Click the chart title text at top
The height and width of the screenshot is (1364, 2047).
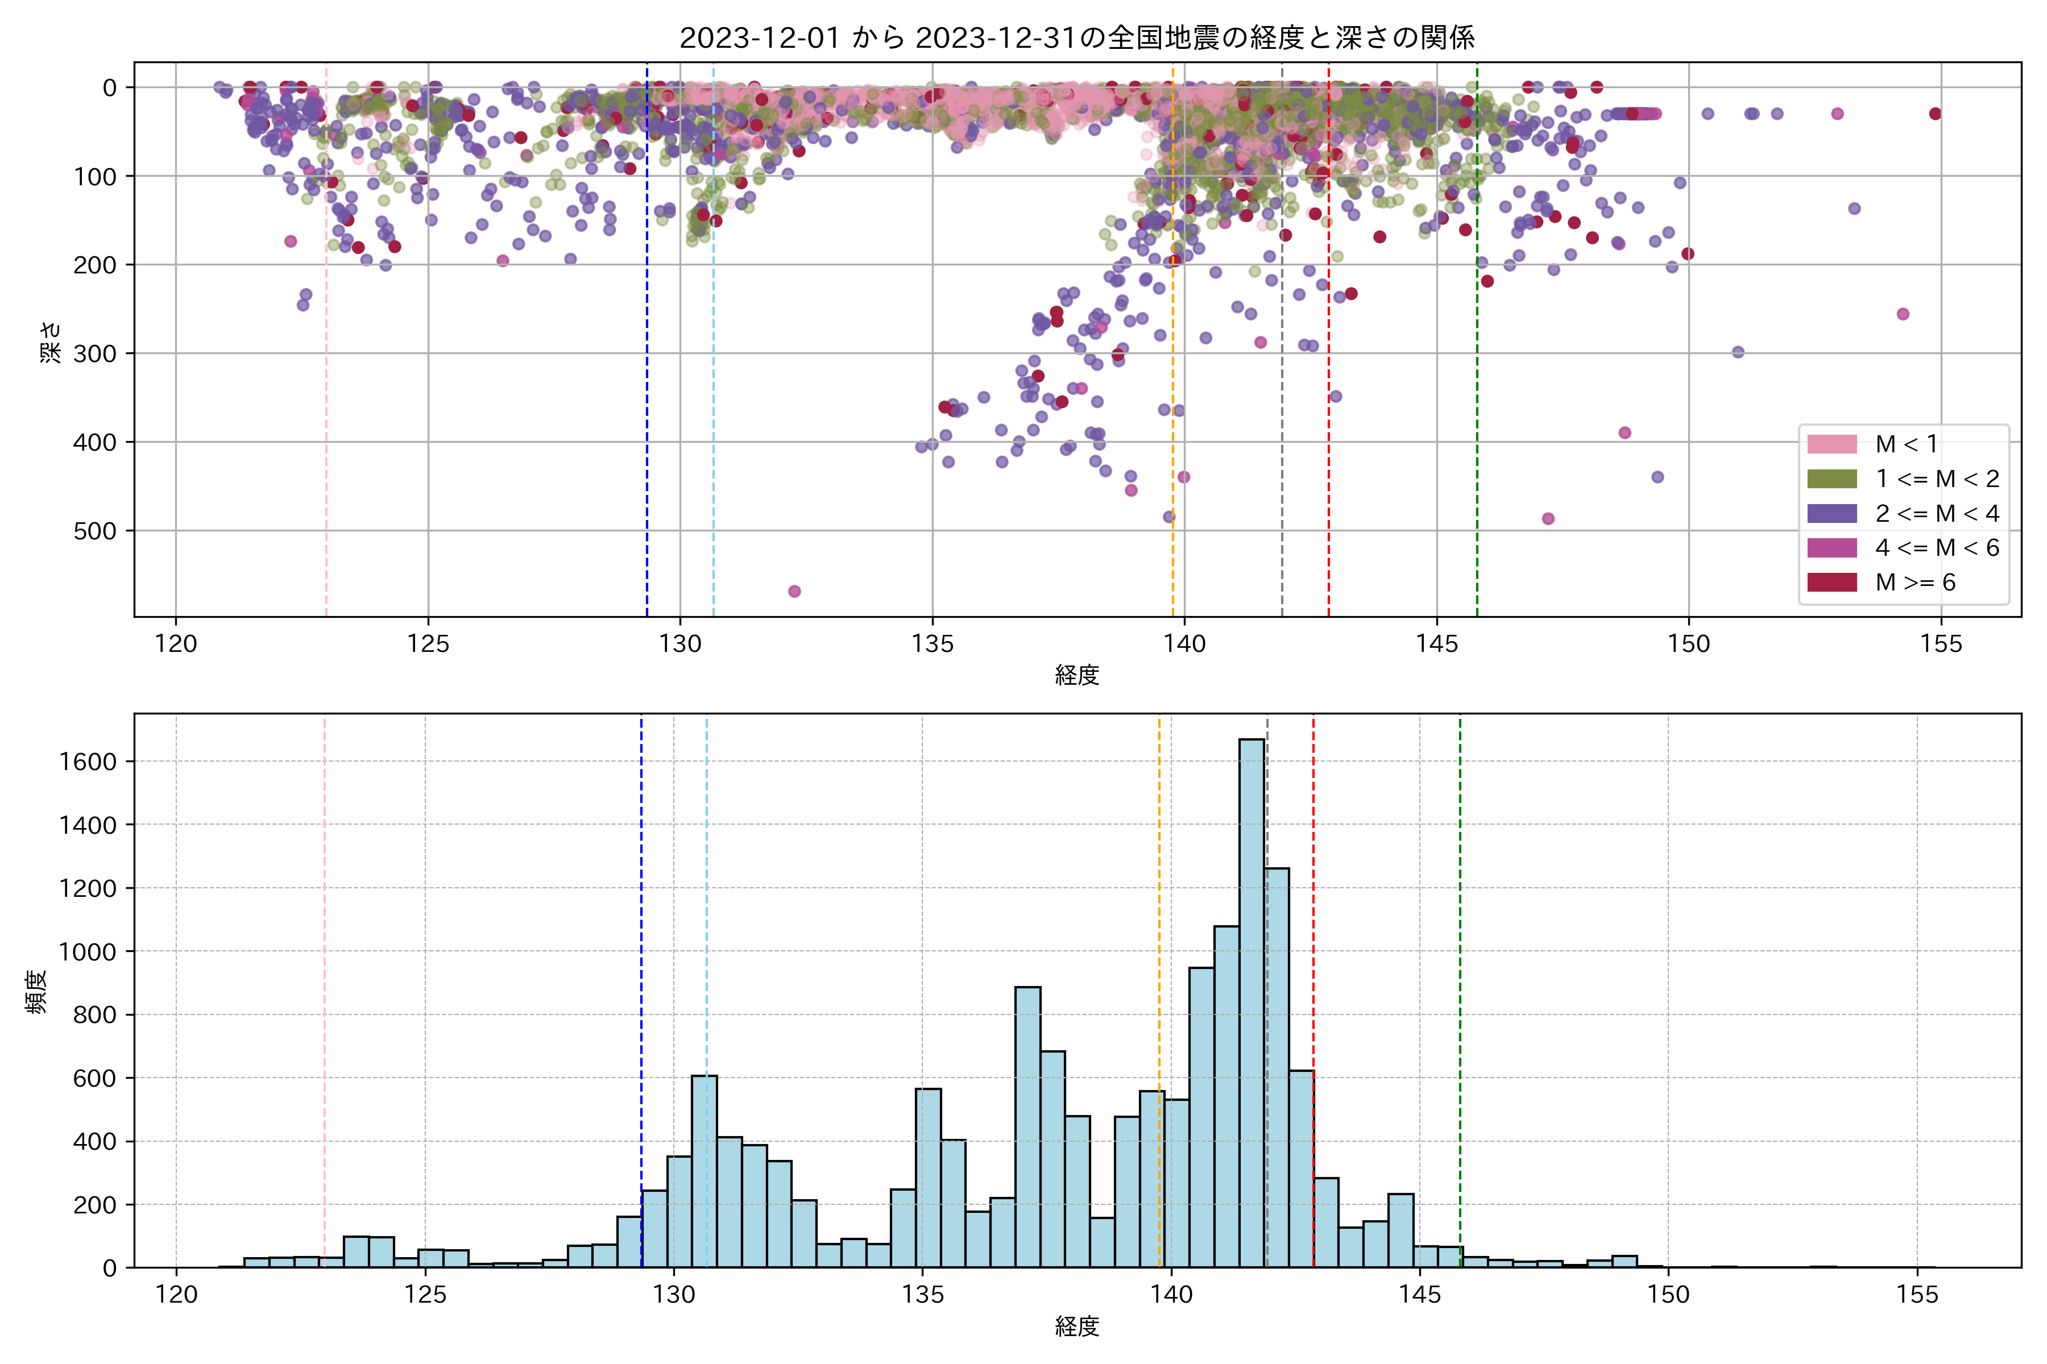[1076, 38]
